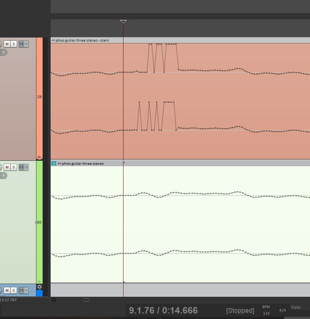Open the envelope dropdown on track 30
The image size is (310, 319).
4,176
